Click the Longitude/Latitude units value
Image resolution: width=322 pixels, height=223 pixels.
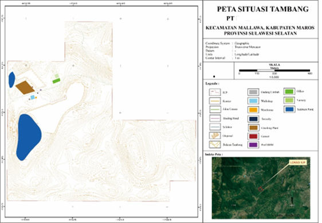click(x=246, y=54)
